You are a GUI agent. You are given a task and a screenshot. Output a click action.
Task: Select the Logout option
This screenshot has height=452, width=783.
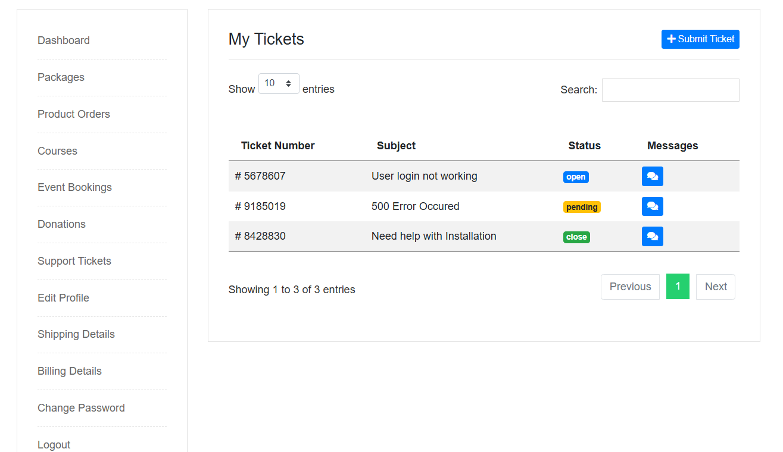pos(54,444)
